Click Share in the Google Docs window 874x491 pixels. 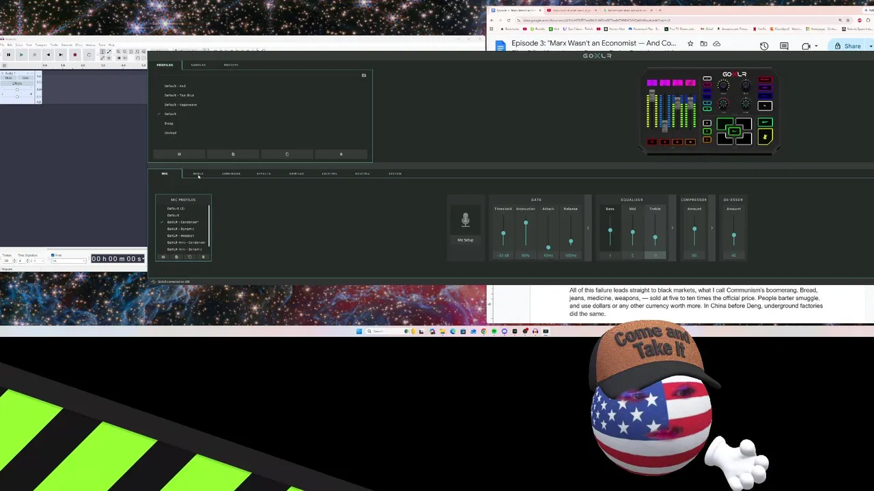tap(847, 46)
